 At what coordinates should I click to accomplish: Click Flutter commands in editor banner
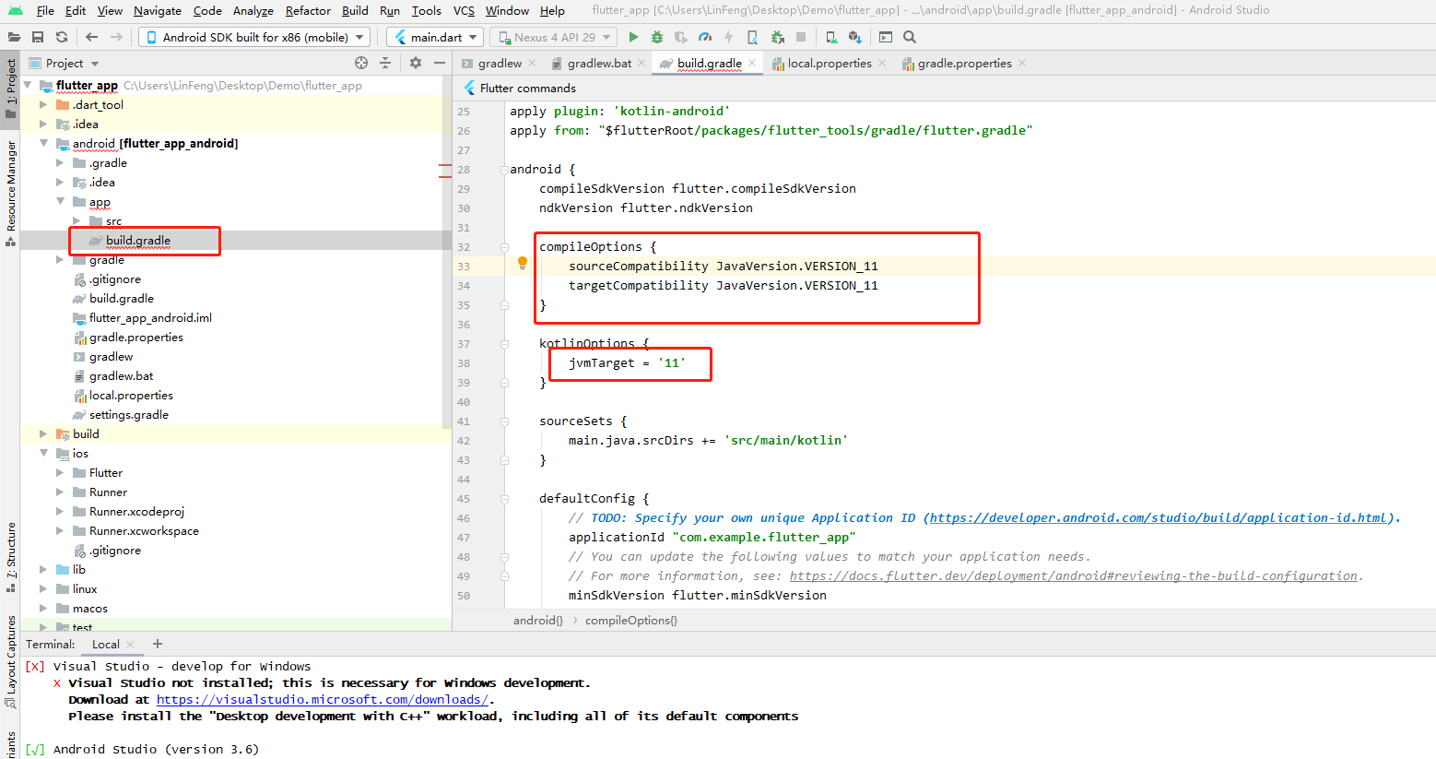pos(527,88)
